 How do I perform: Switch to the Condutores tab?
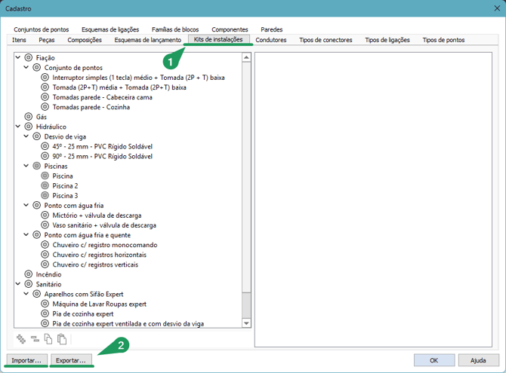point(271,40)
